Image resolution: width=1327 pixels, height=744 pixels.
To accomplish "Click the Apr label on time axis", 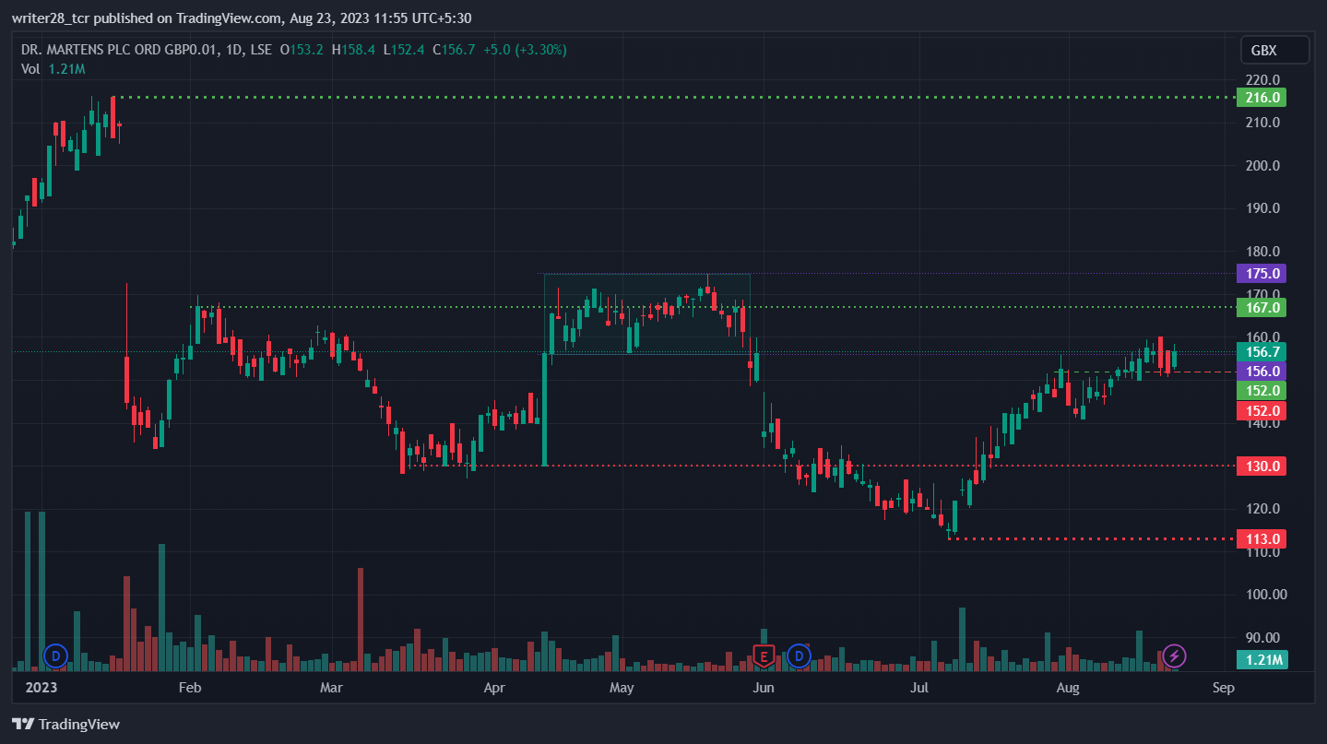I will 494,688.
